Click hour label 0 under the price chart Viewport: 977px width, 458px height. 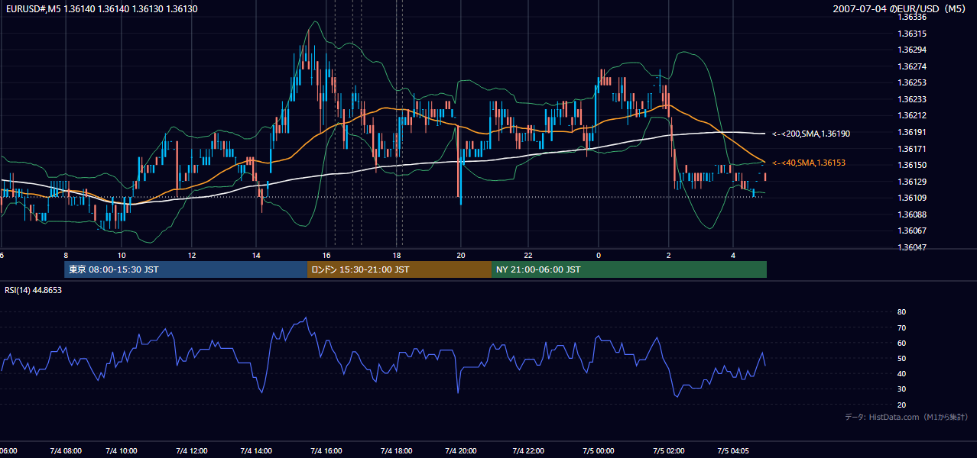(599, 255)
